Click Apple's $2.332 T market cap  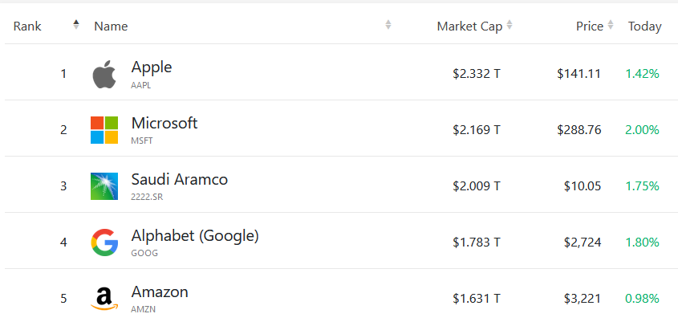[x=477, y=74]
